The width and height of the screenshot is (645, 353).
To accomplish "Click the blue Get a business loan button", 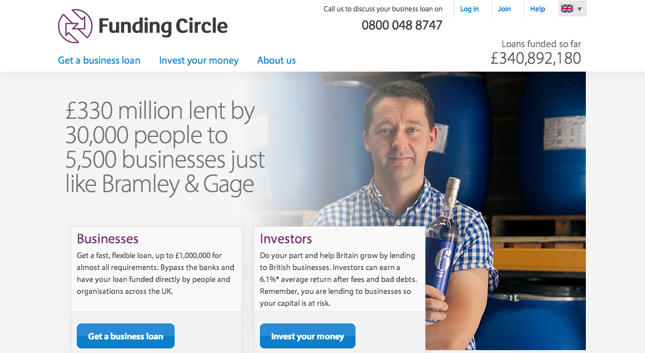I will tap(126, 336).
